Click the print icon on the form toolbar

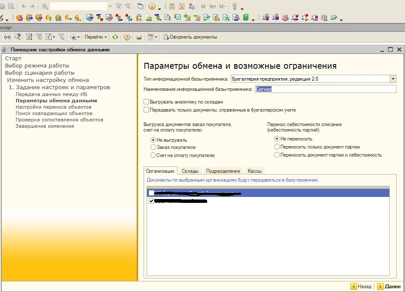click(x=139, y=37)
